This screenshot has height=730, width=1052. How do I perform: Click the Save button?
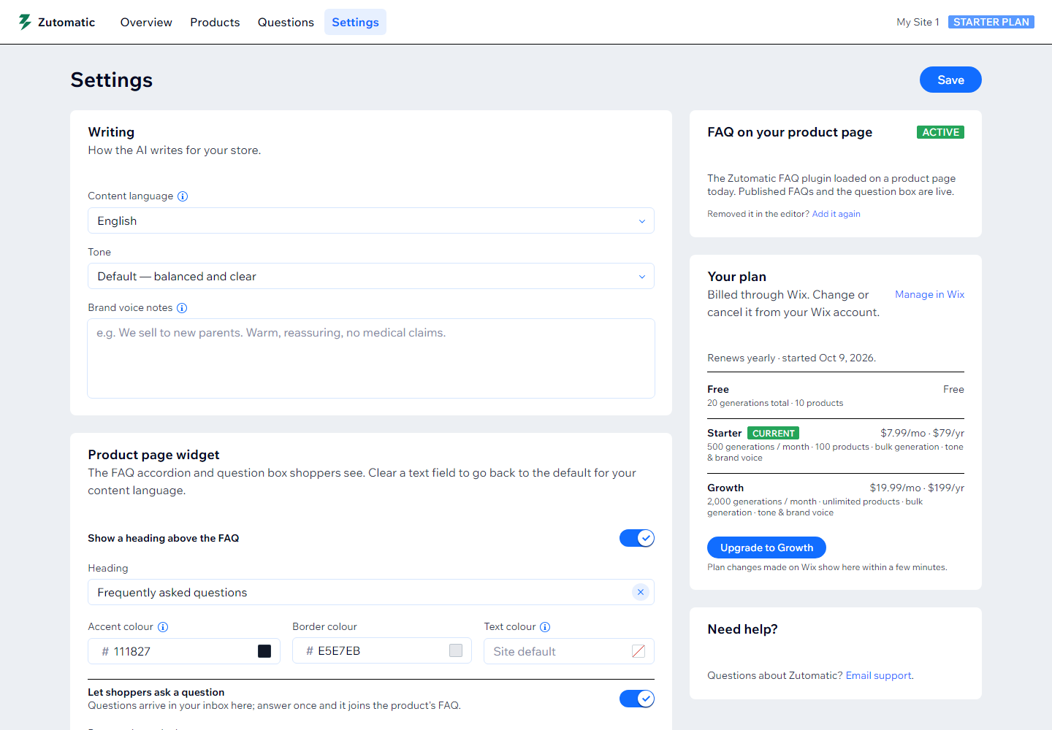(950, 80)
